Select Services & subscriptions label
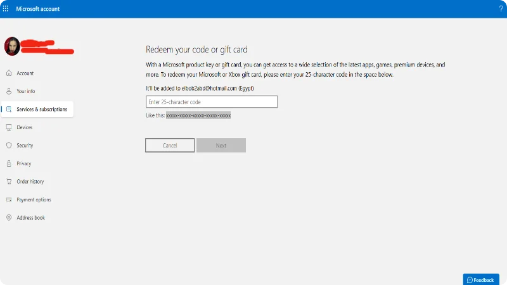 pos(42,109)
